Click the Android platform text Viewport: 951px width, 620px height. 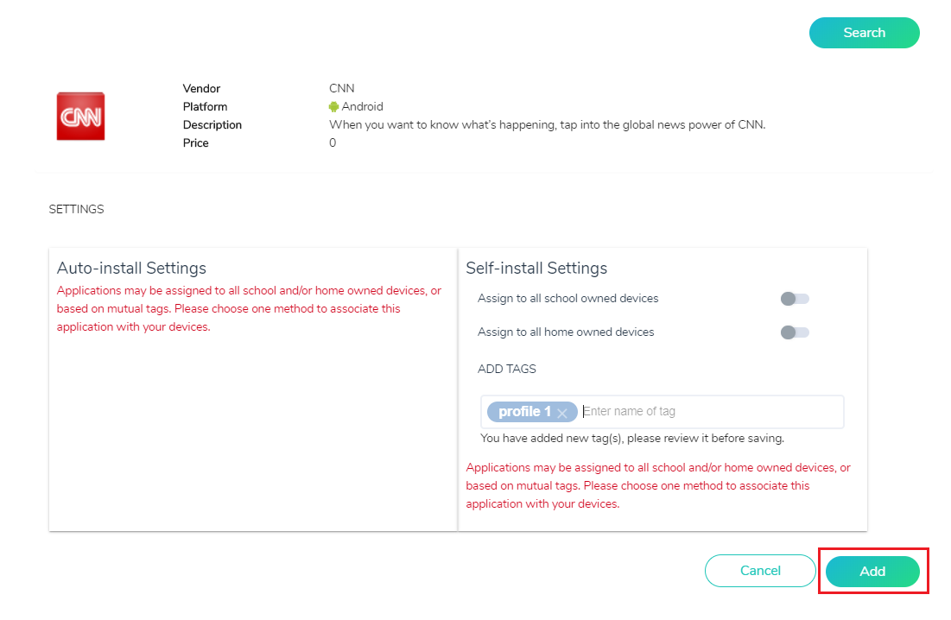pos(362,107)
